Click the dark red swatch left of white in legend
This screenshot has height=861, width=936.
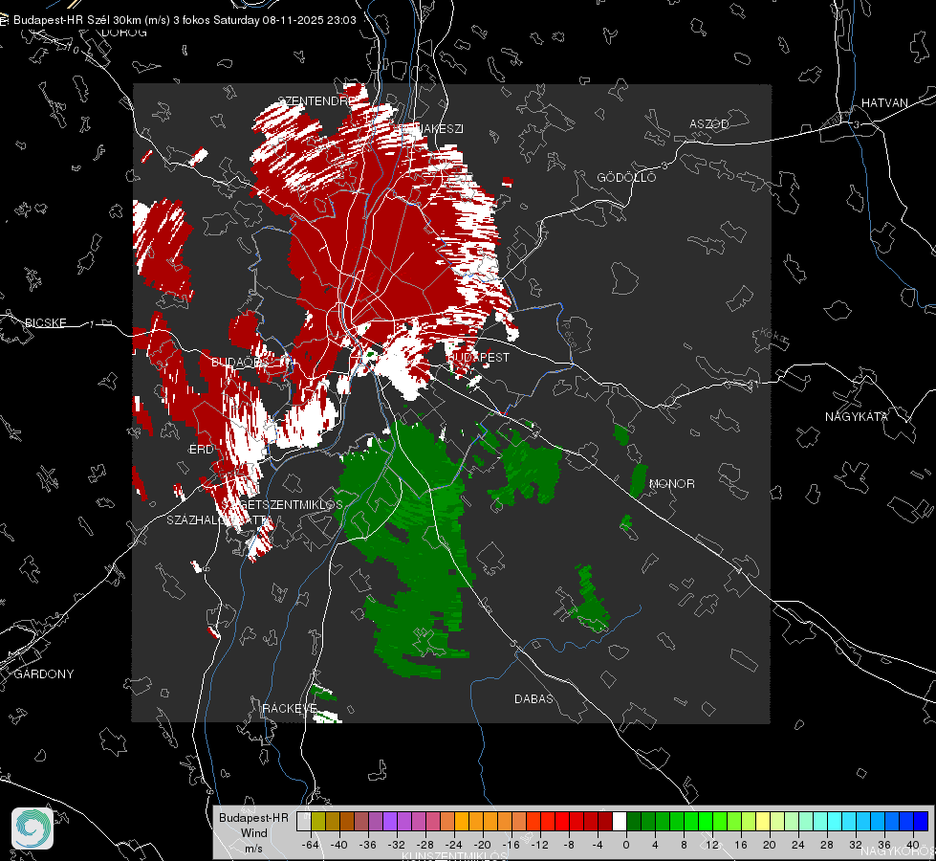[x=604, y=821]
